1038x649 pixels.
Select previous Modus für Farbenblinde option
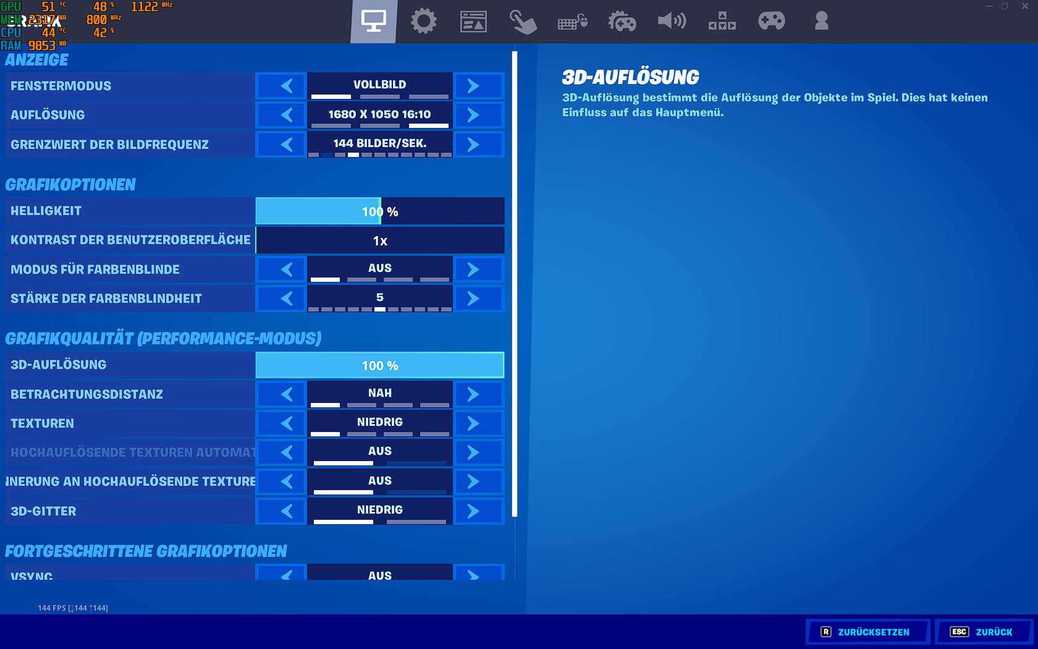click(x=281, y=269)
